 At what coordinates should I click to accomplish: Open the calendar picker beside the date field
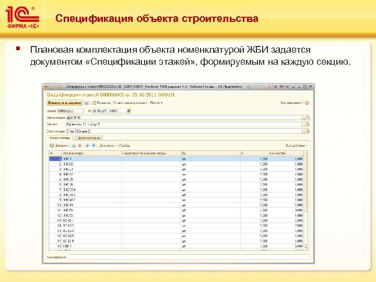pos(129,111)
